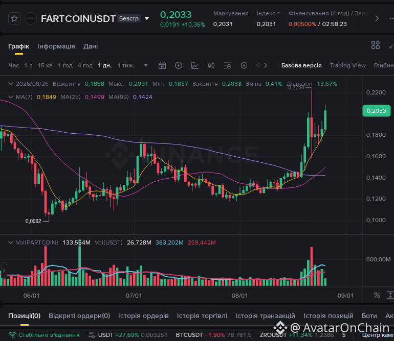
Task: Open the chart layout grid icon
Action: [x=376, y=45]
